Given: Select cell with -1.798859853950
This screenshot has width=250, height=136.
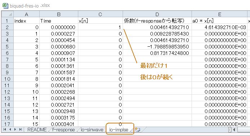Looking at the screenshot, I should (157, 47).
